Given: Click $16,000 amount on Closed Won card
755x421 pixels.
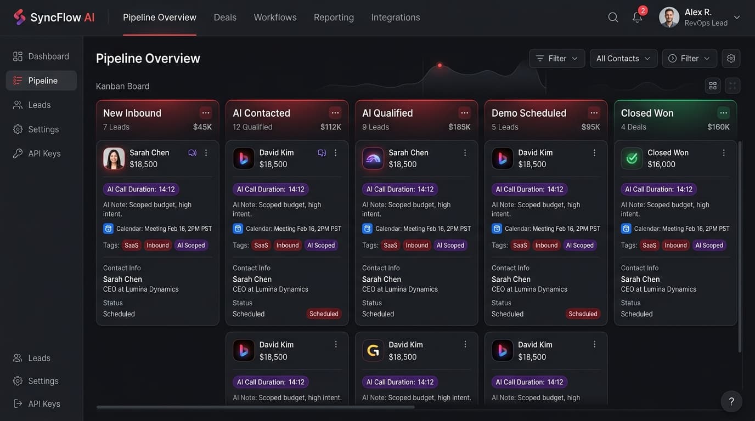Looking at the screenshot, I should [x=661, y=164].
